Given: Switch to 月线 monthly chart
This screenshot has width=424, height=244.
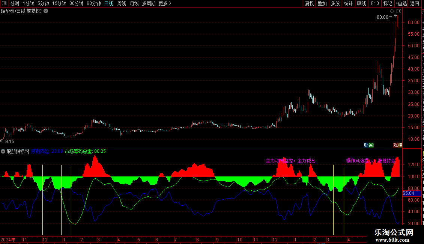Looking at the screenshot, I should coord(134,3).
